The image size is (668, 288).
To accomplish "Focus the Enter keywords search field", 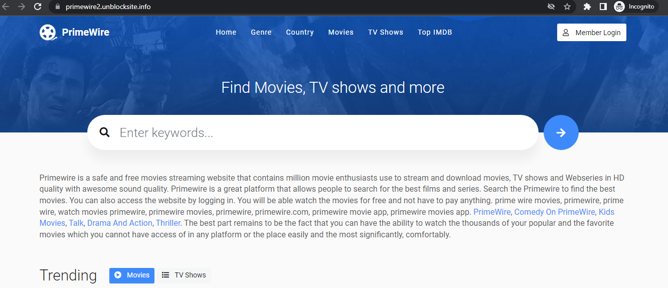I will pos(313,132).
